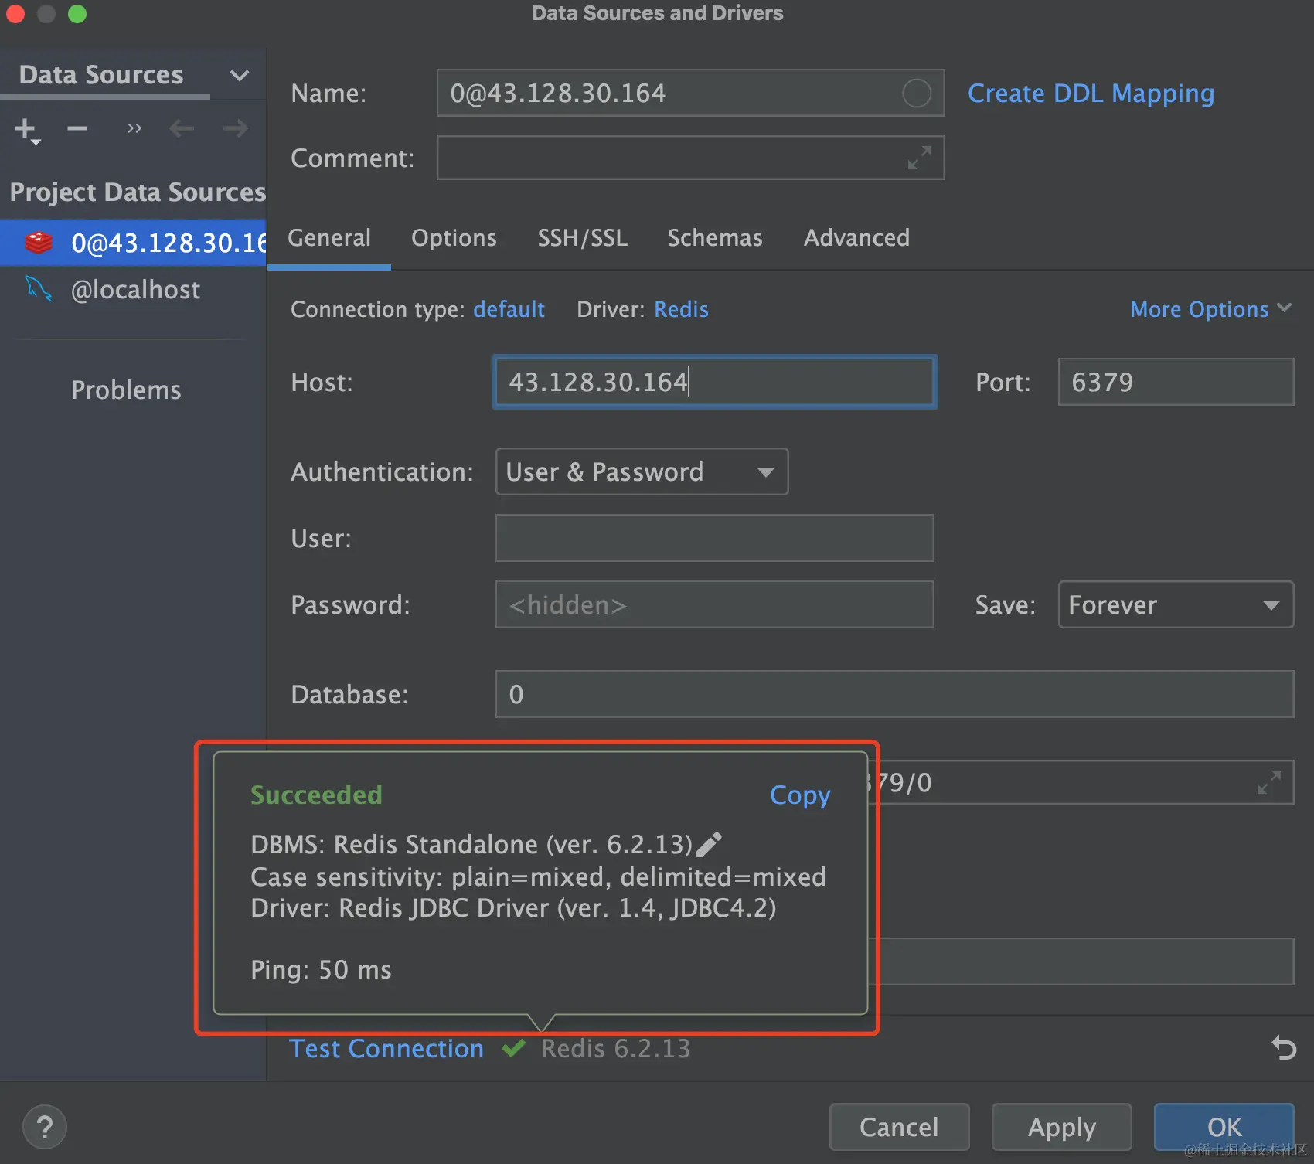Open help with question mark button
Screen dimensions: 1314x1164
pyautogui.click(x=45, y=1127)
